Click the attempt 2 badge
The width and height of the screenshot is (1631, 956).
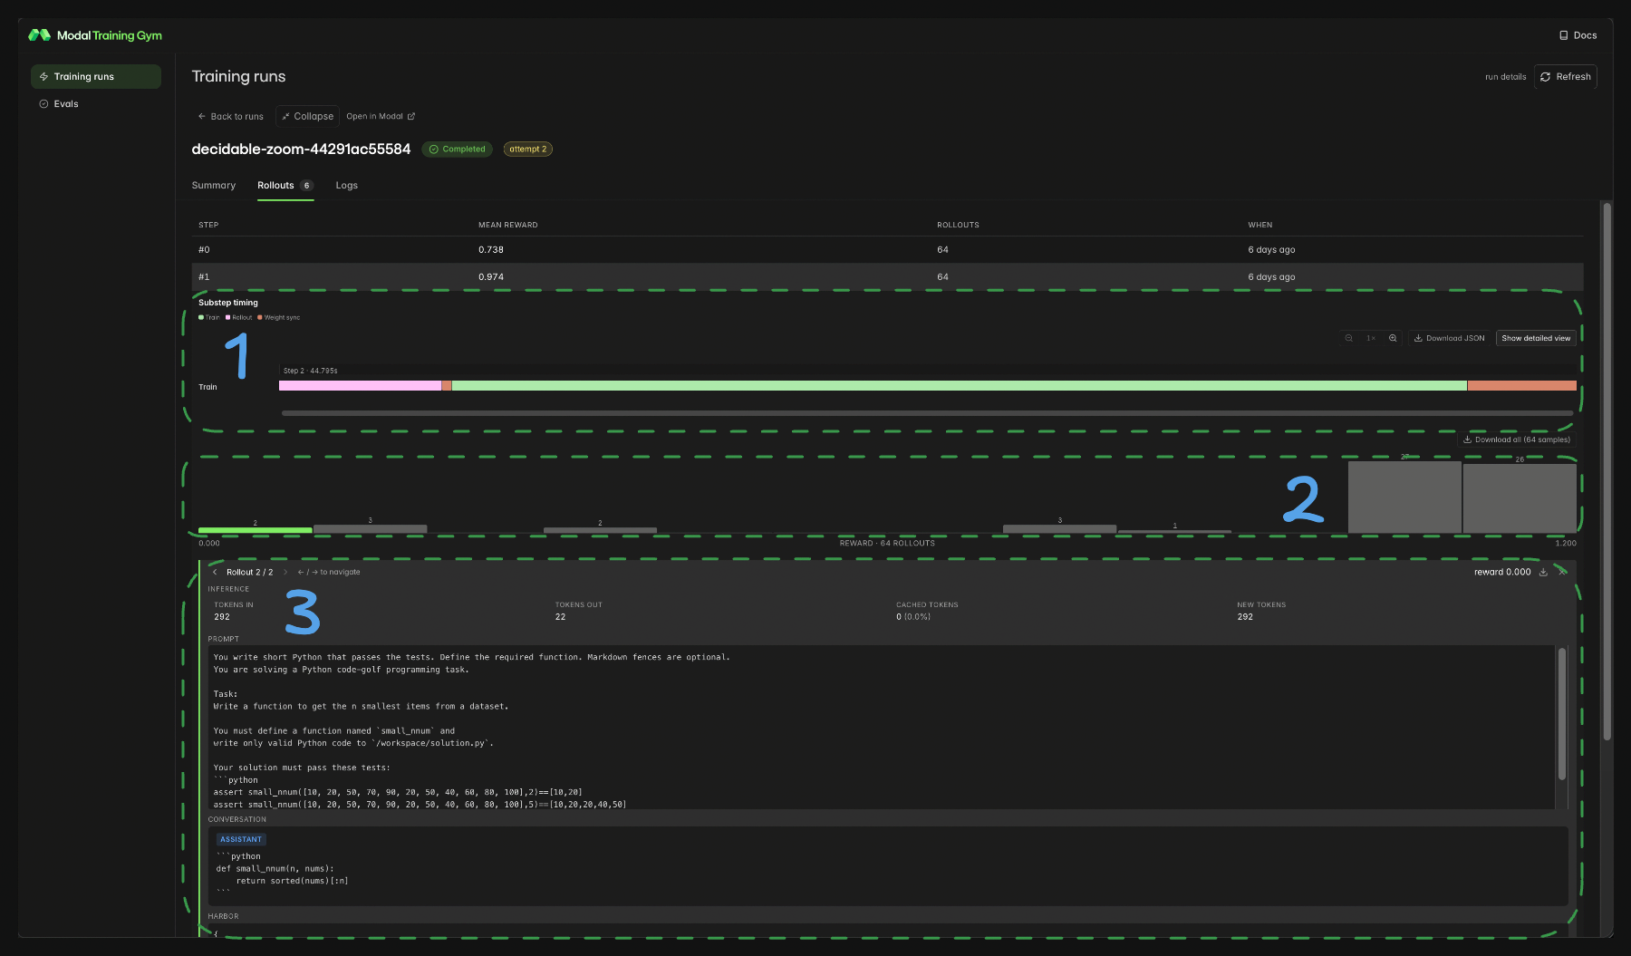tap(527, 149)
